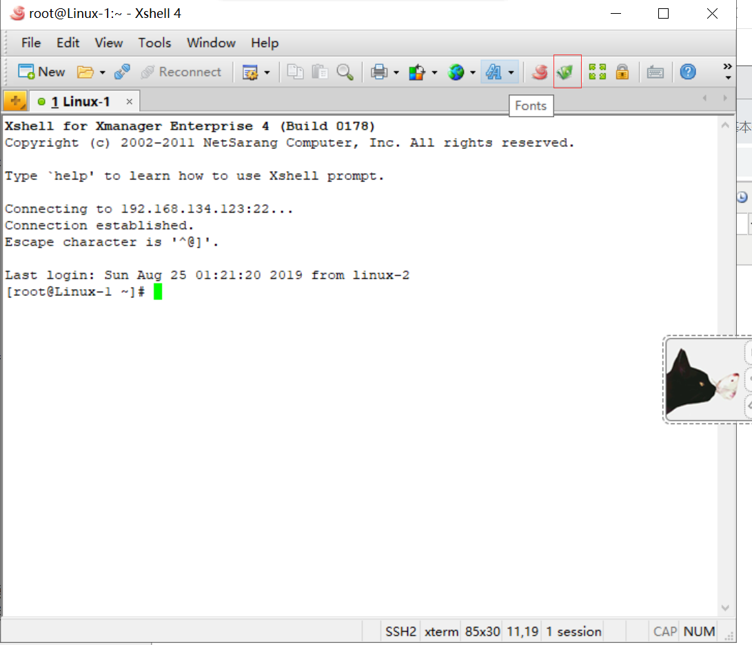Image resolution: width=752 pixels, height=645 pixels.
Task: Click the NUM indicator in status bar
Action: tap(699, 632)
